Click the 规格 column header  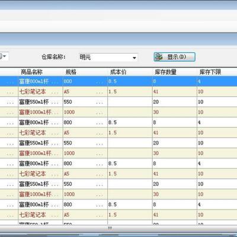71,72
